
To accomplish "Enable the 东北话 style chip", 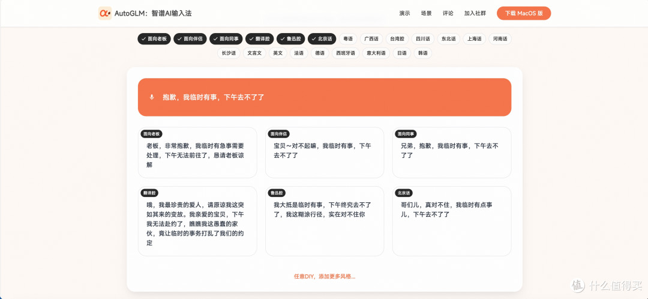I will [x=448, y=39].
